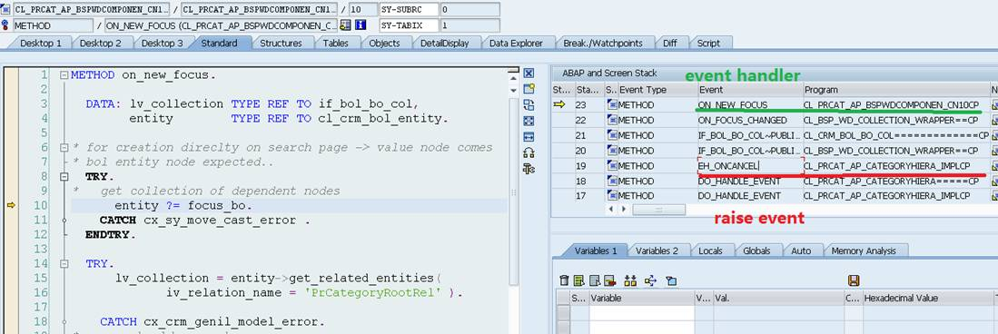Click yellow arrow marker beside editor line 10
The height and width of the screenshot is (334, 998).
[11, 205]
